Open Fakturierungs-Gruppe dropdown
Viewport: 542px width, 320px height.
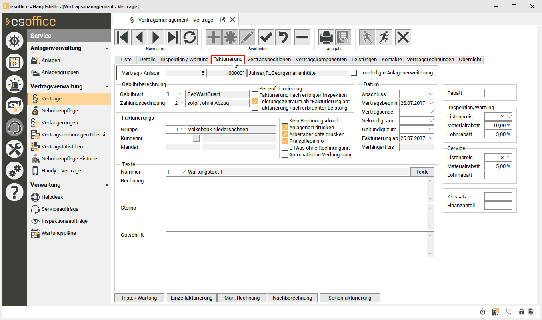coord(182,129)
